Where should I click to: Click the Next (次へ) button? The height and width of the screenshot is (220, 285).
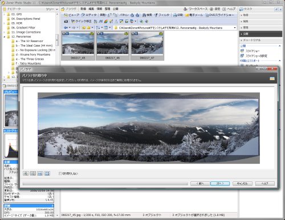click(x=220, y=184)
